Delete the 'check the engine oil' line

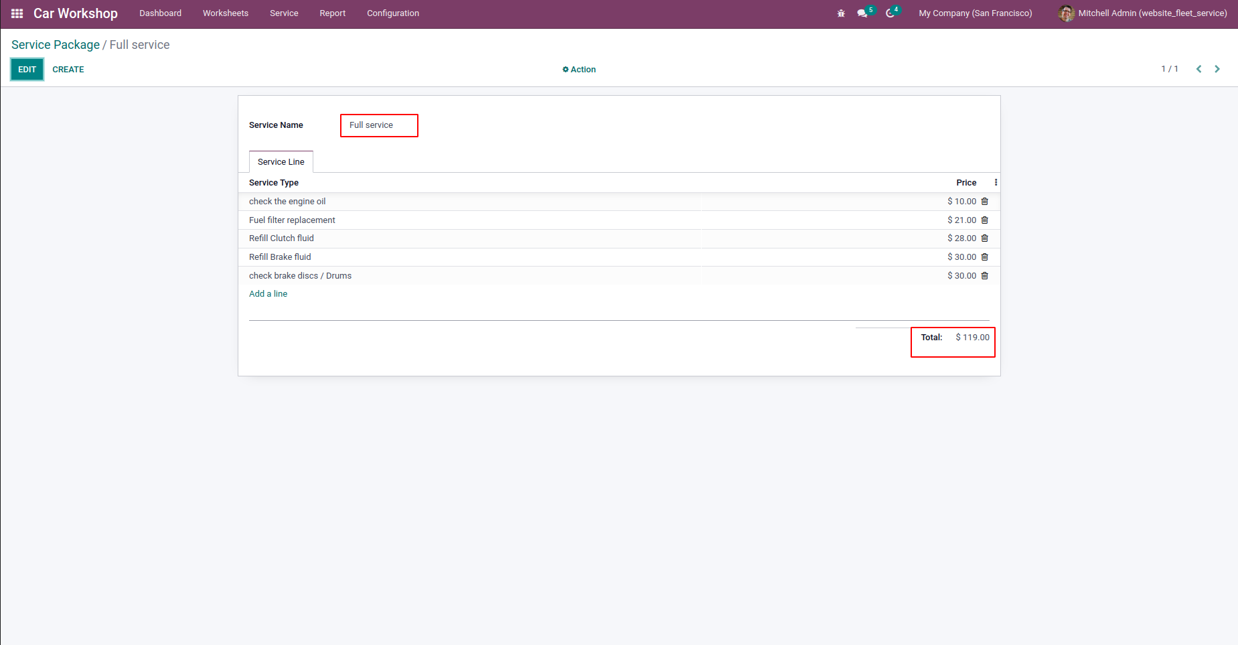click(x=984, y=202)
